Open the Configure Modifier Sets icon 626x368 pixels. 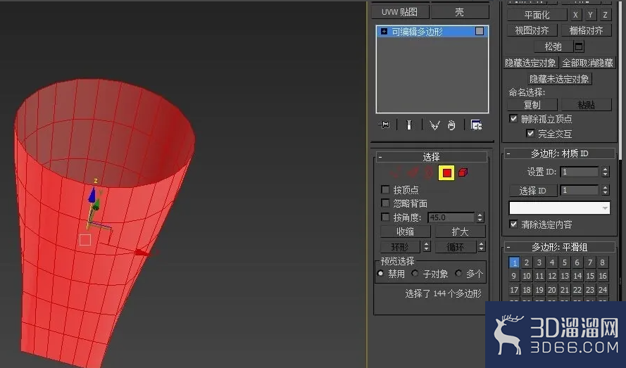(476, 125)
